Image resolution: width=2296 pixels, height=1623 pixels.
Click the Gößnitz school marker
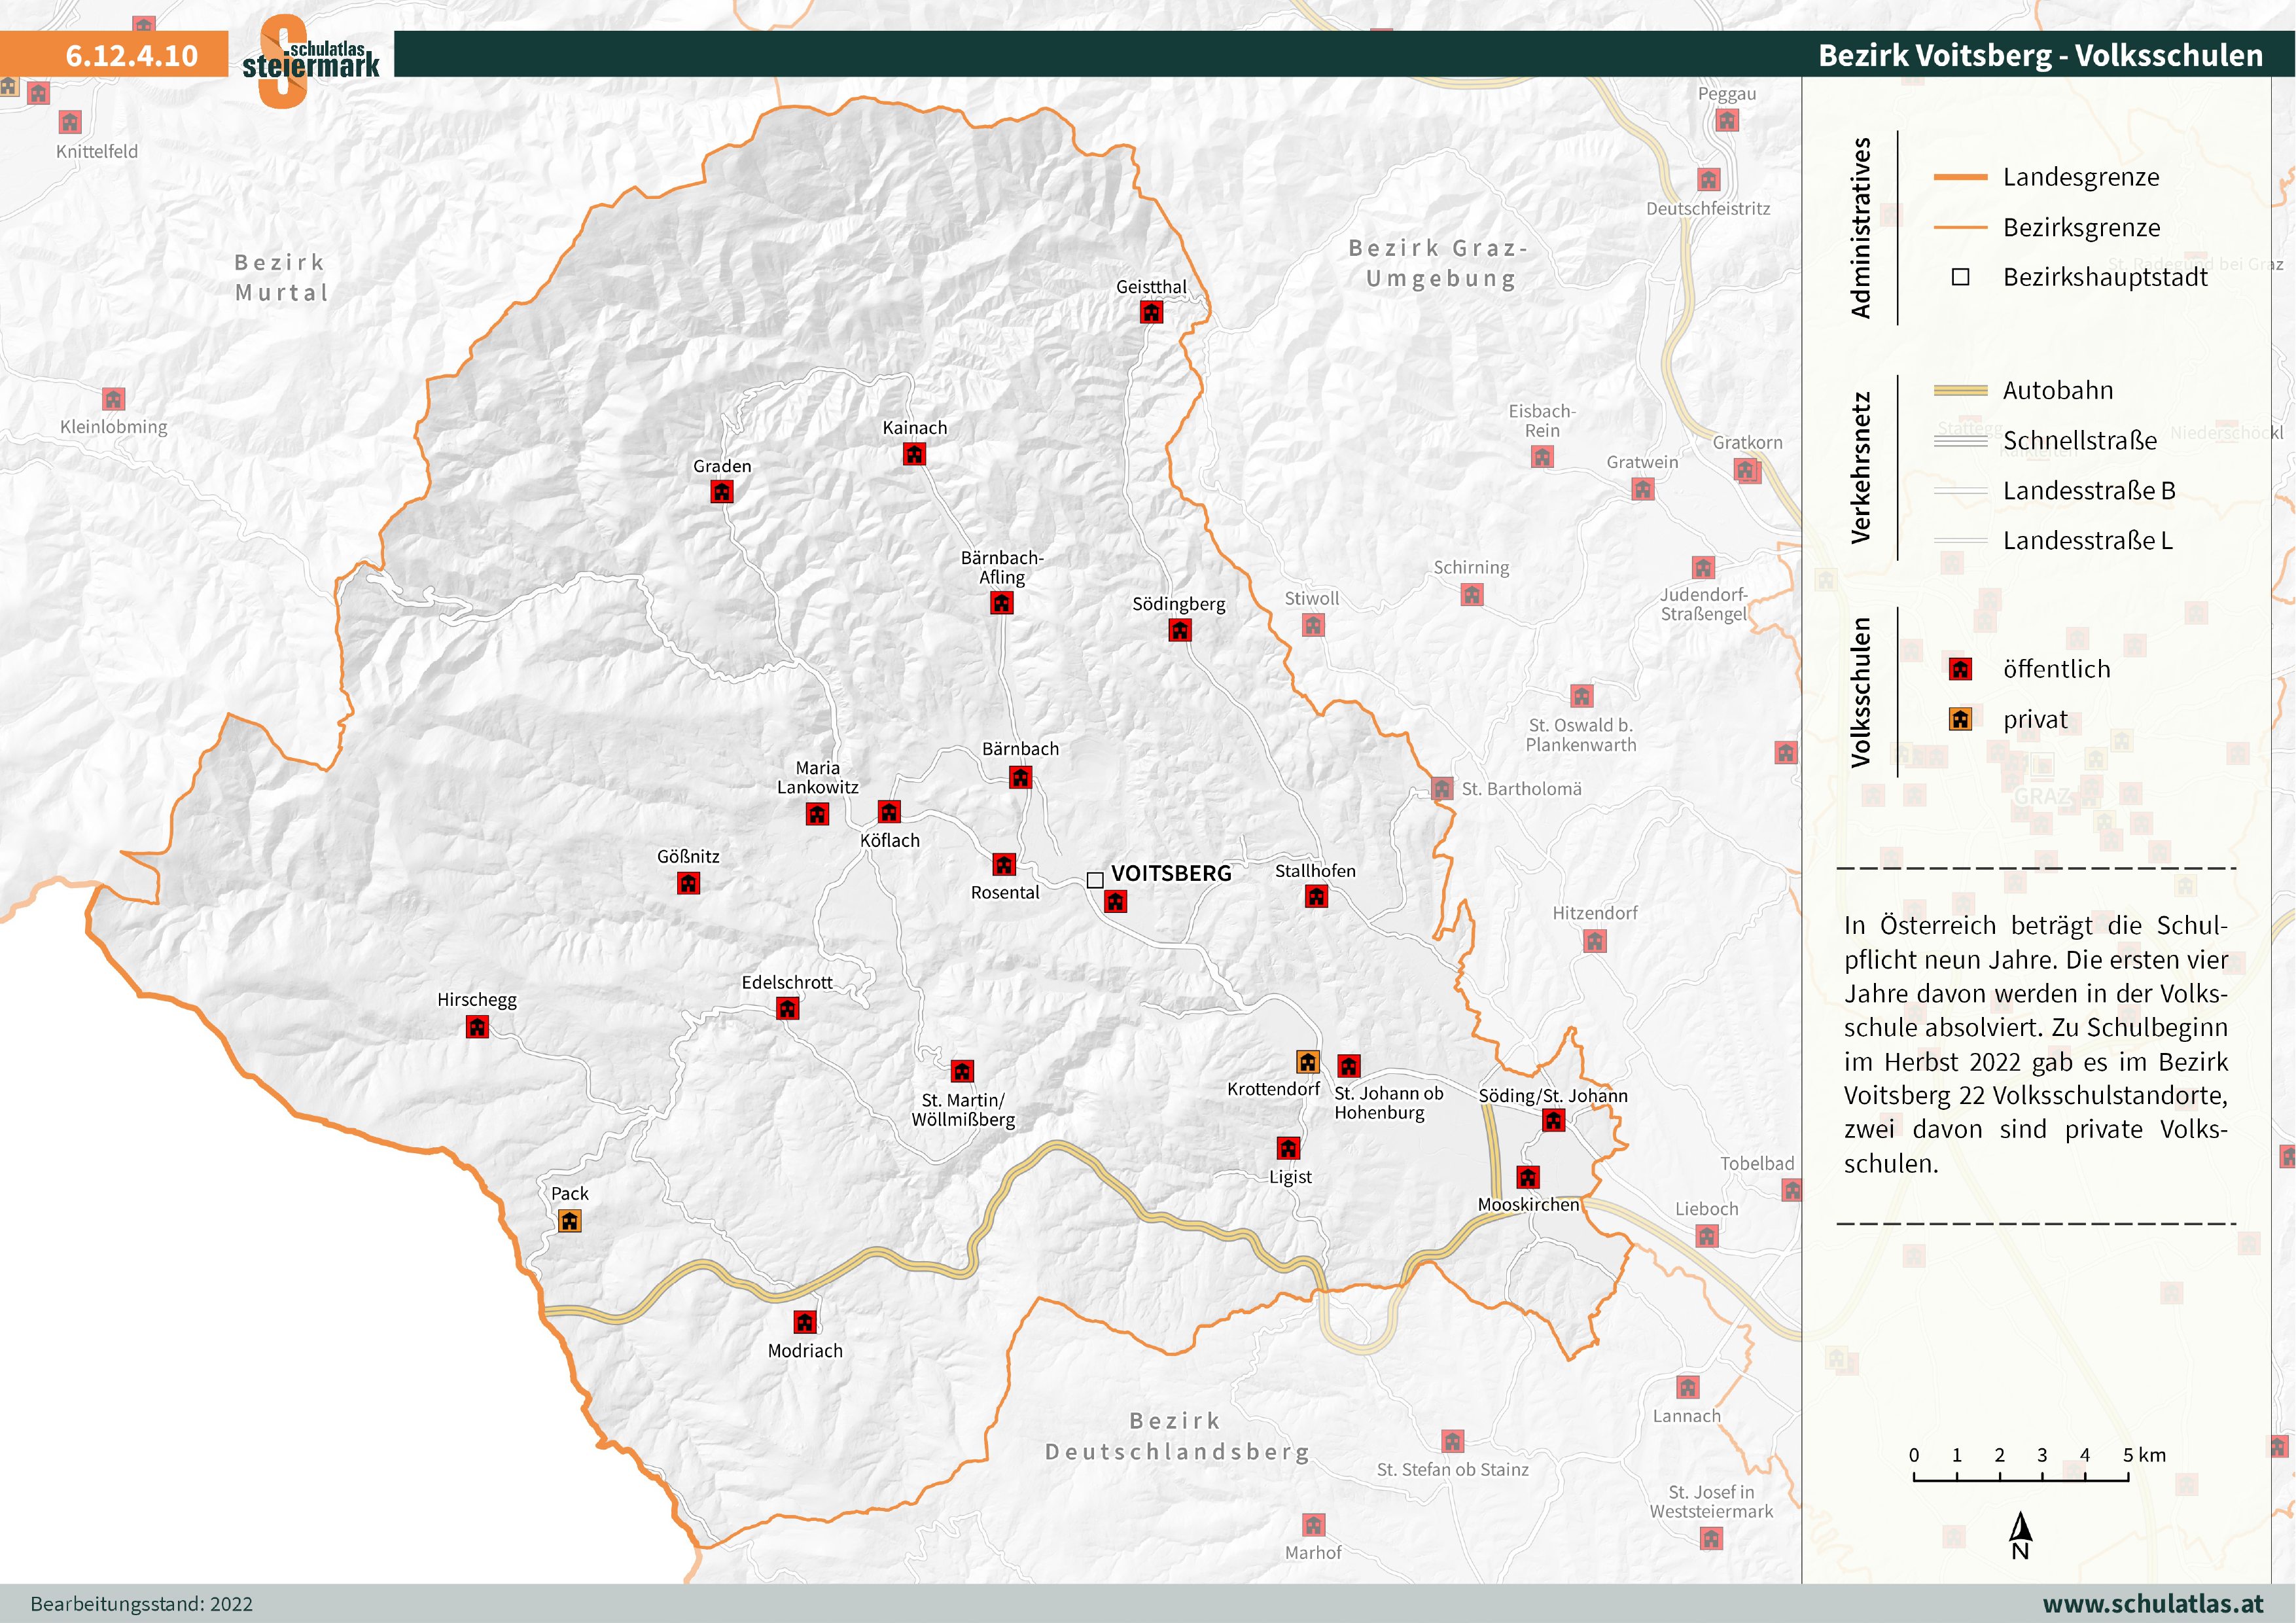pyautogui.click(x=688, y=883)
